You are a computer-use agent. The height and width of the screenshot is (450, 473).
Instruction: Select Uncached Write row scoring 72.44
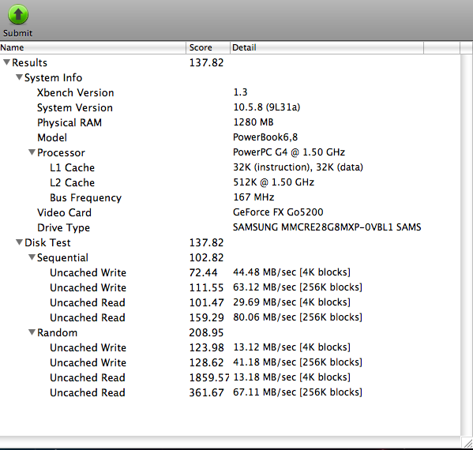click(x=230, y=272)
